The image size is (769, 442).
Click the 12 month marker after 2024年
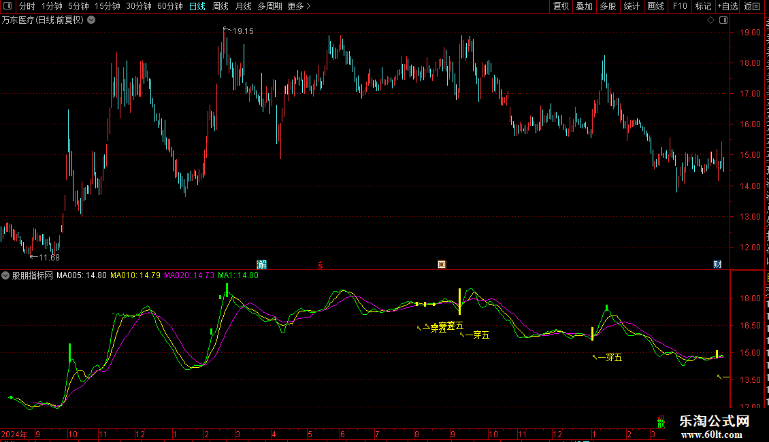140,434
